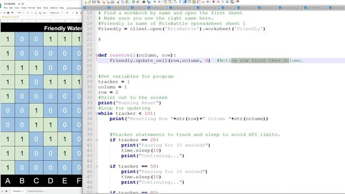
Task: Open the Format menu in Google Sheets
Action: point(32,8)
